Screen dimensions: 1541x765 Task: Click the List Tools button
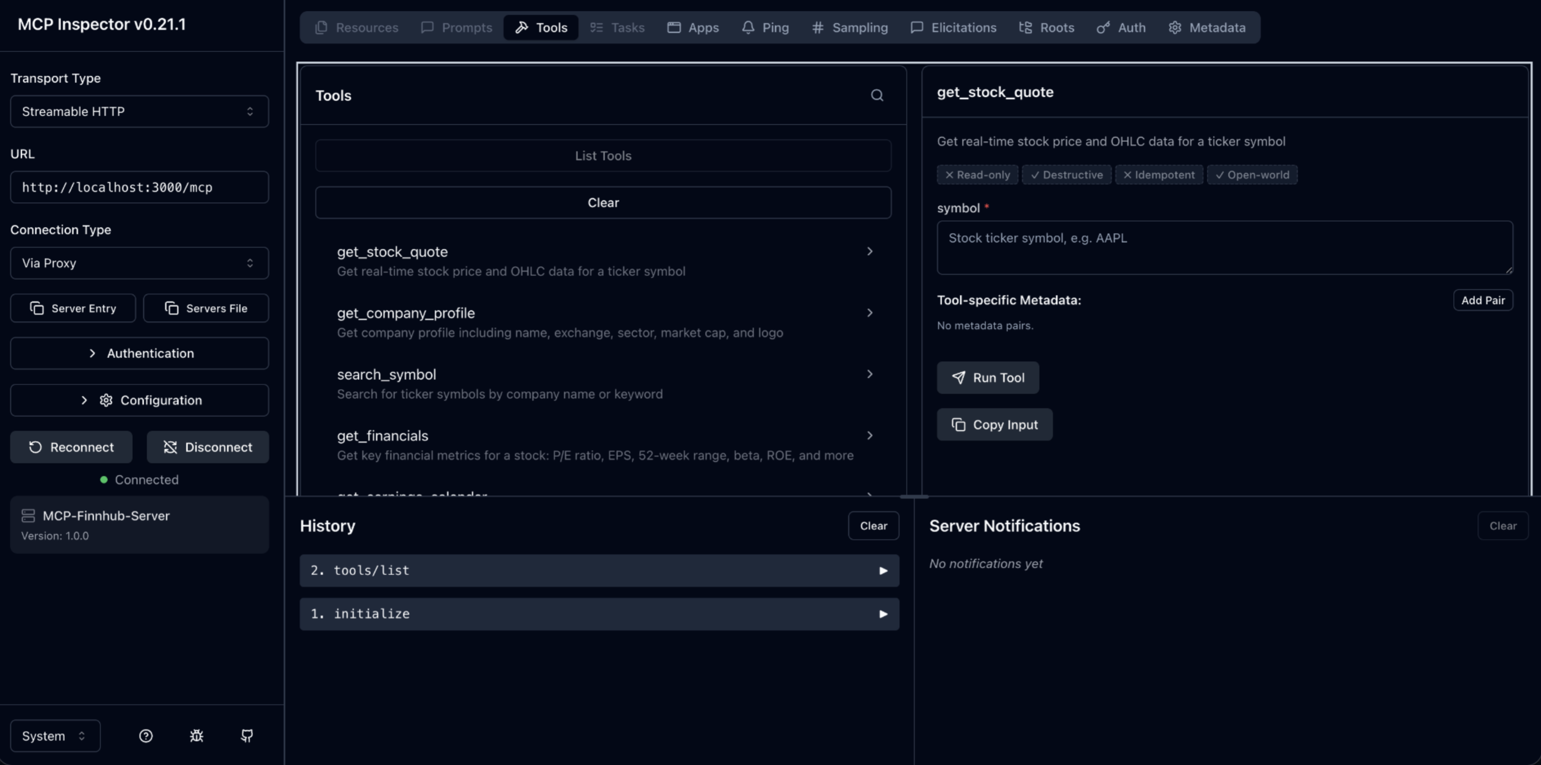pos(604,156)
